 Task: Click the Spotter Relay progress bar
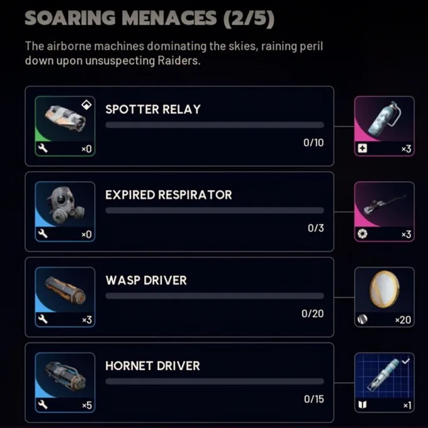[215, 125]
